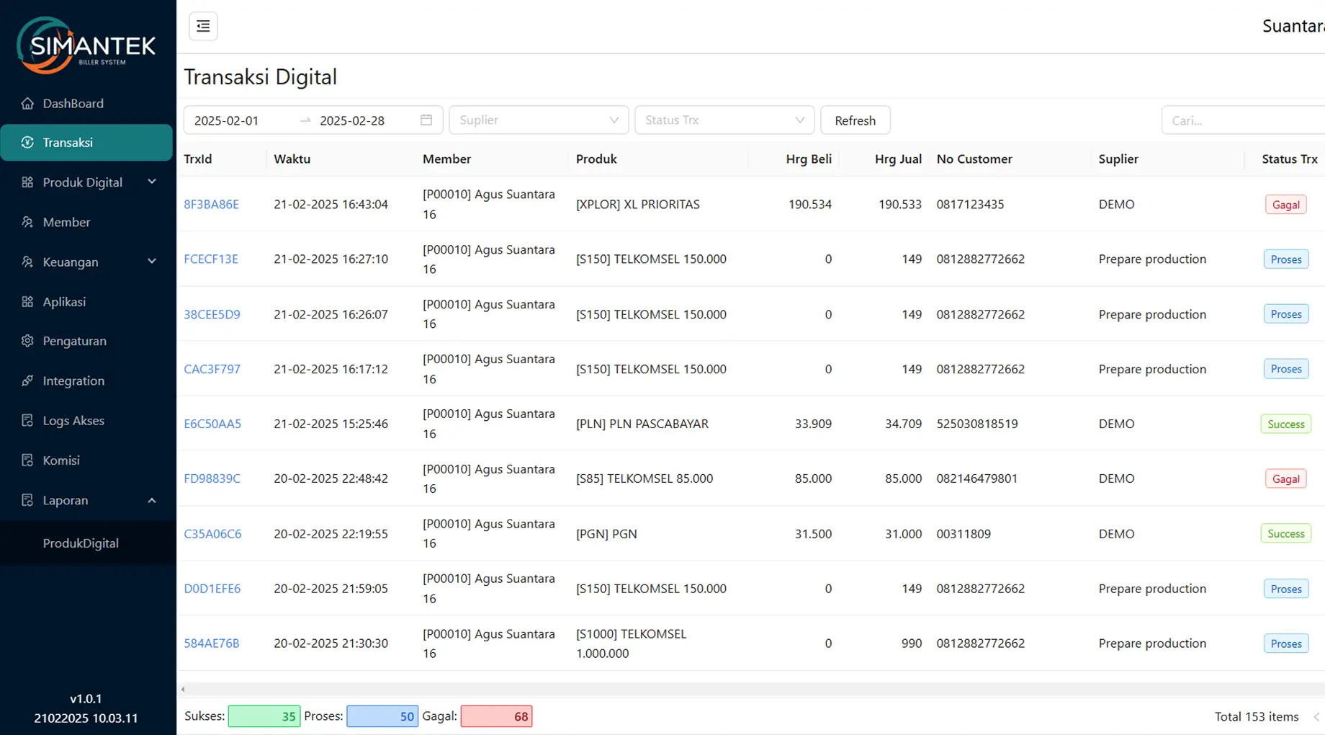Image resolution: width=1325 pixels, height=735 pixels.
Task: Click the blue Proses count box
Action: [x=382, y=716]
